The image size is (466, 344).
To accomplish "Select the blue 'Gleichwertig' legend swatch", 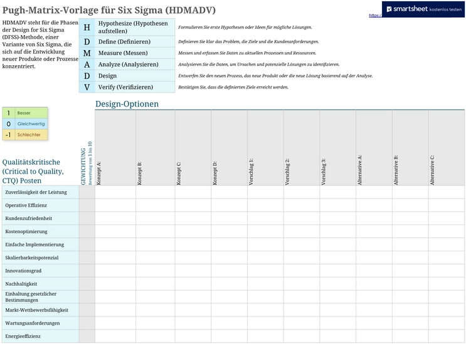I will pos(25,124).
